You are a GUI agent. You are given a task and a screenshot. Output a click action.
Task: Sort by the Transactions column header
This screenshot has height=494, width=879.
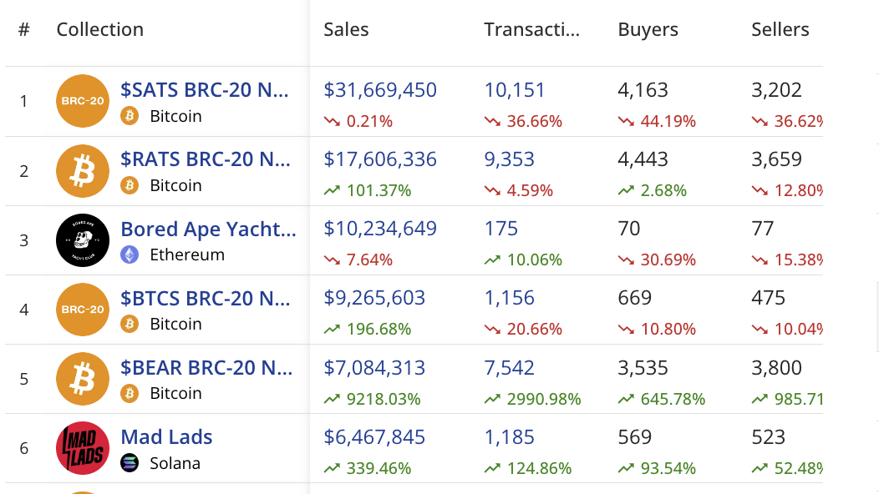[x=531, y=29]
